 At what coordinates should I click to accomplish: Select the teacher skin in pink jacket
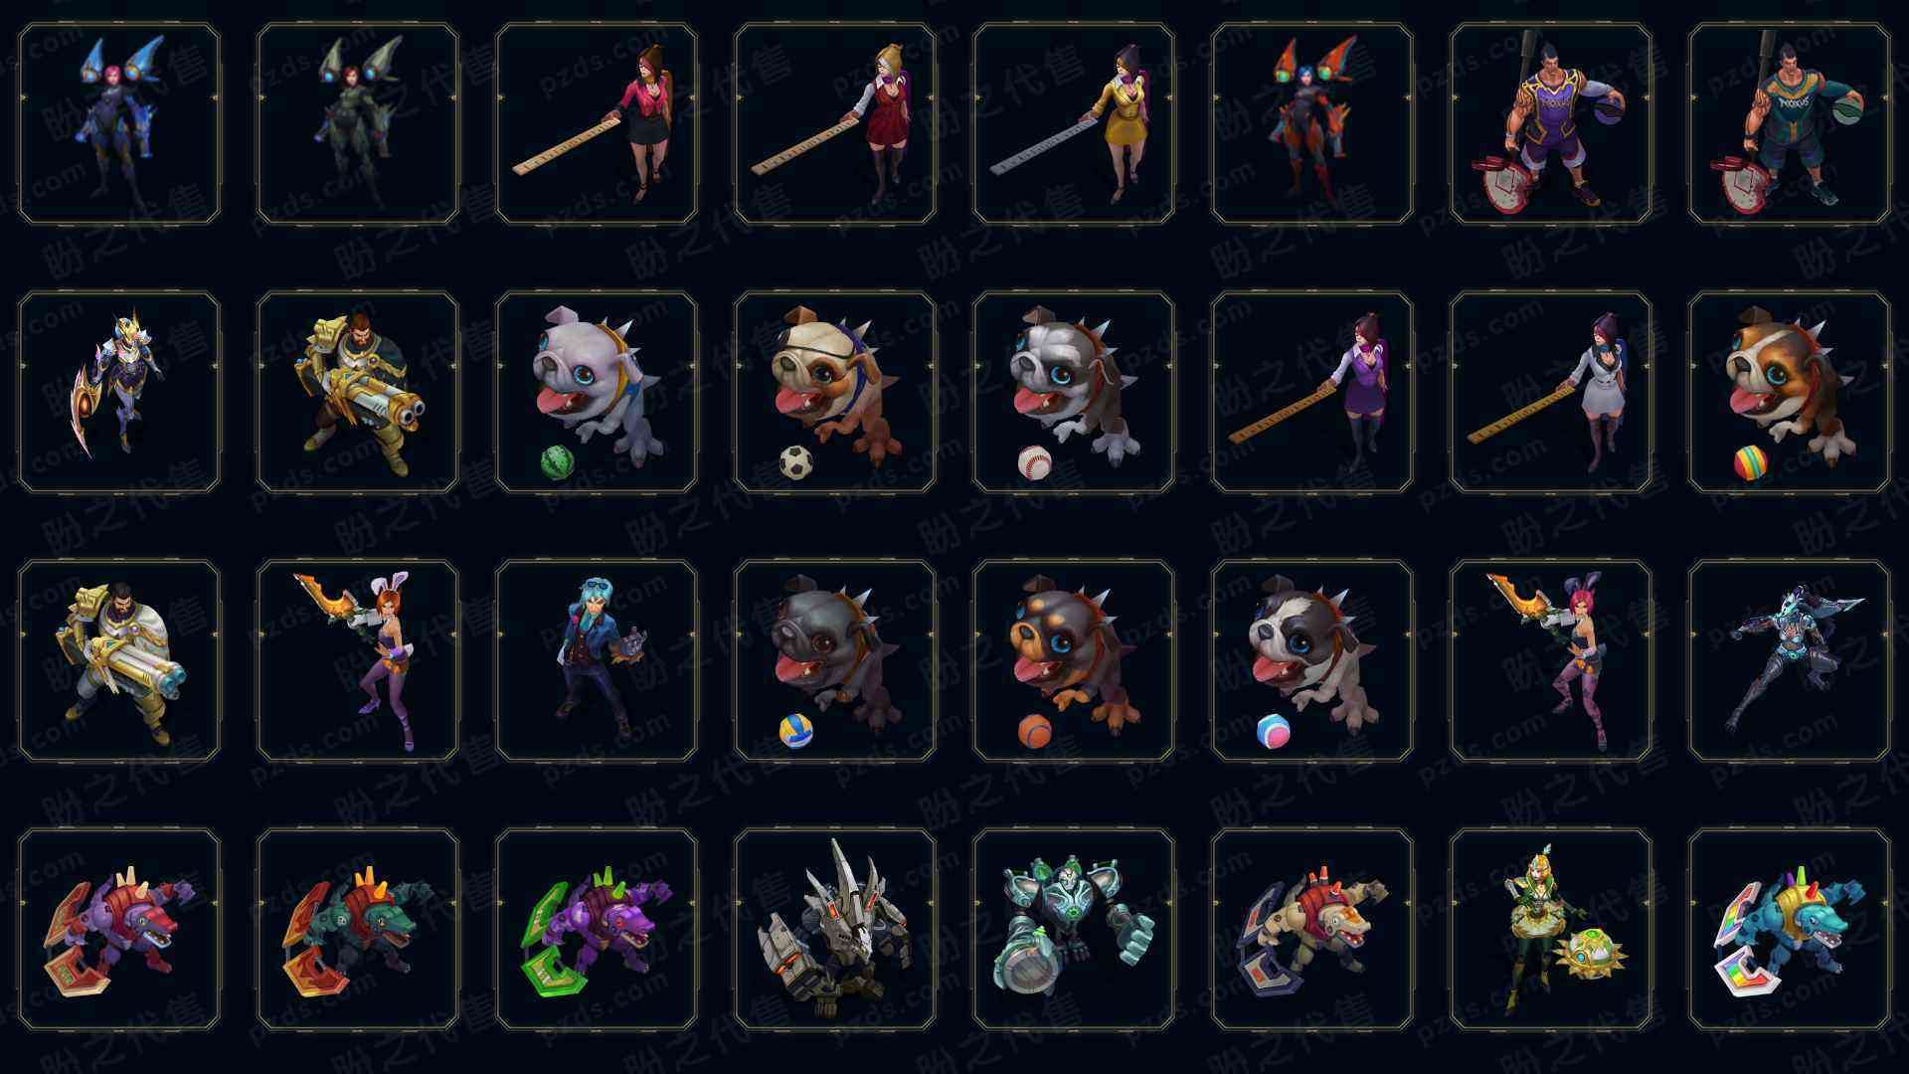(597, 123)
